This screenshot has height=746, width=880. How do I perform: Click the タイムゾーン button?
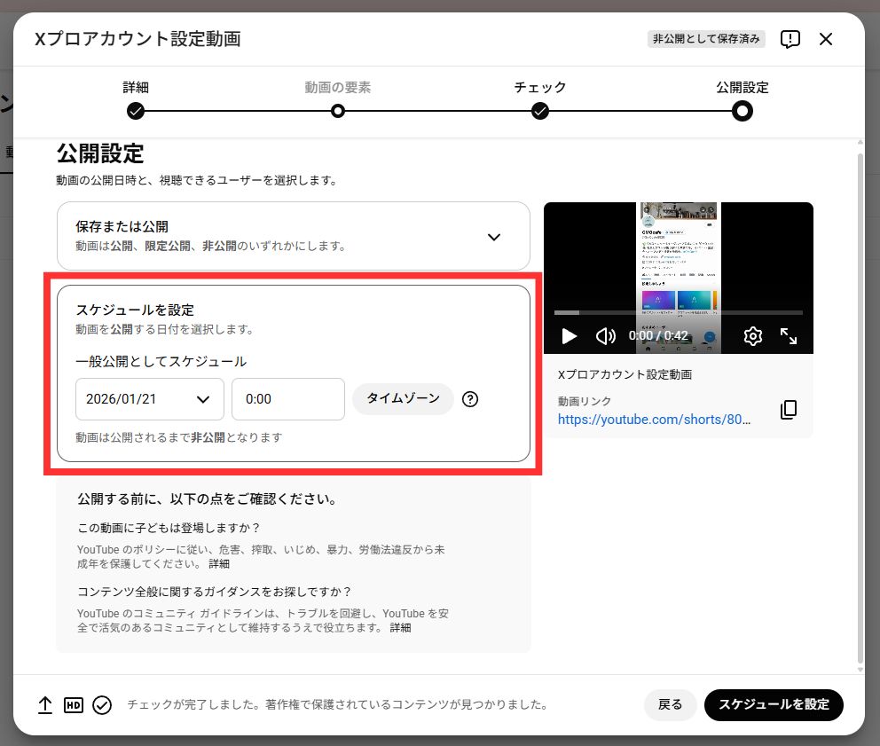pyautogui.click(x=403, y=399)
